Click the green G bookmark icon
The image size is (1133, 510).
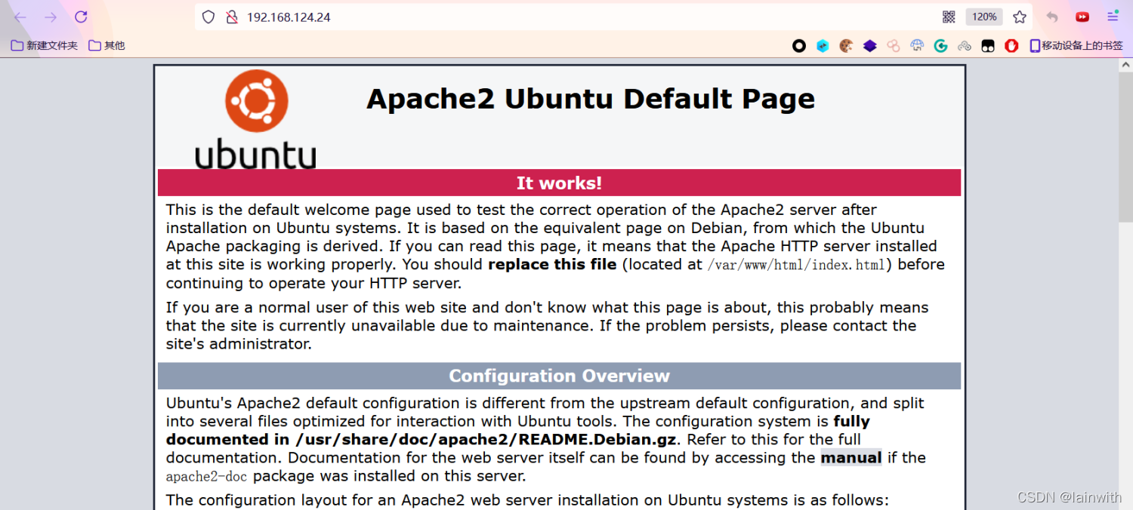point(940,46)
